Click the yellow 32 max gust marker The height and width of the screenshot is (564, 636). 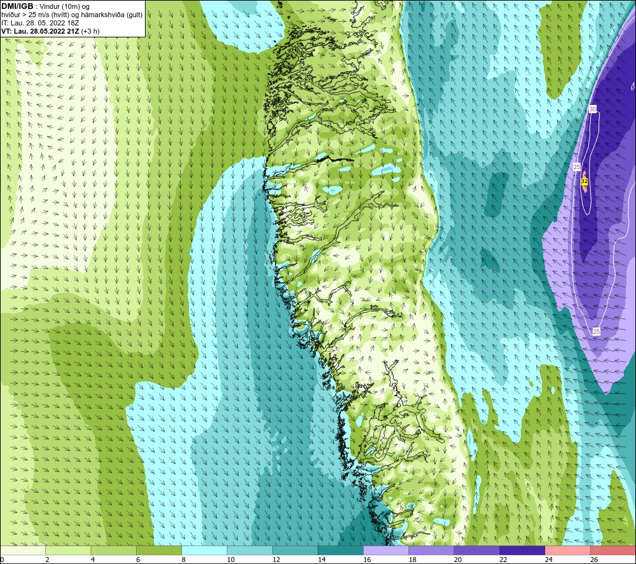(x=584, y=181)
